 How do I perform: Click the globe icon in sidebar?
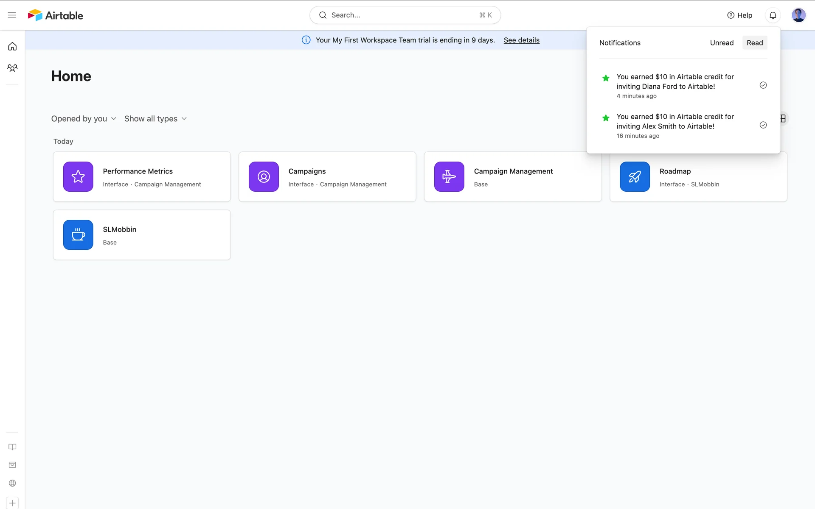pyautogui.click(x=12, y=483)
